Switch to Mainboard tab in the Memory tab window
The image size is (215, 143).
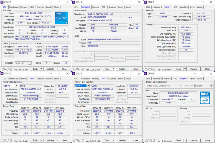(157, 7)
